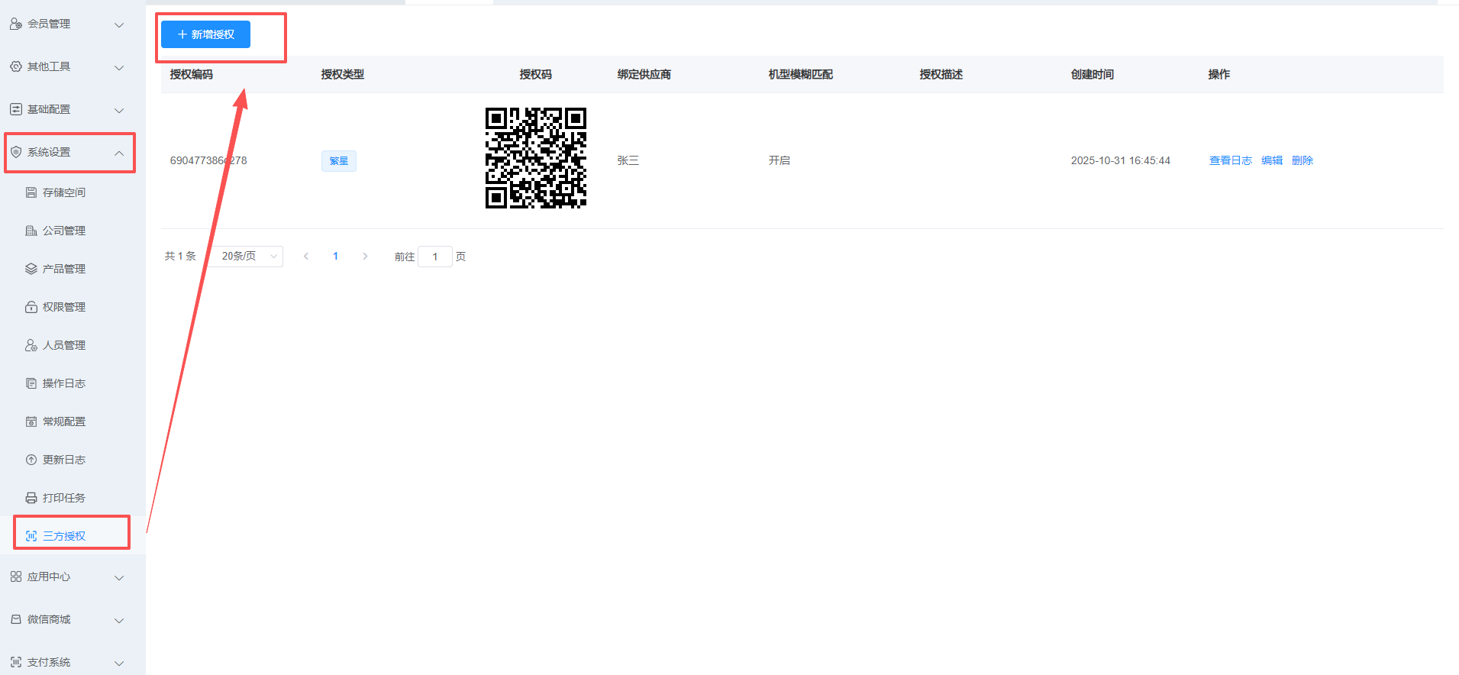The height and width of the screenshot is (675, 1459).
Task: Click the authorization QR code image
Action: 535,158
